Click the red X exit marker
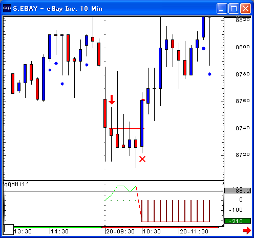This screenshot has width=254, height=238. (142, 159)
